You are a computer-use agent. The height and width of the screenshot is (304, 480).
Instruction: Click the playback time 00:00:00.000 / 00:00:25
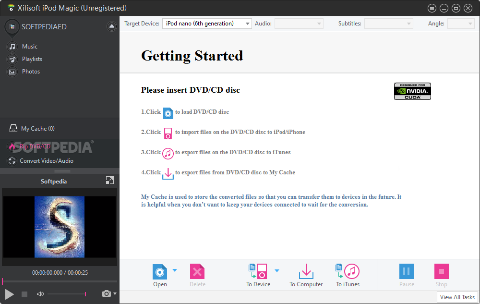click(60, 272)
